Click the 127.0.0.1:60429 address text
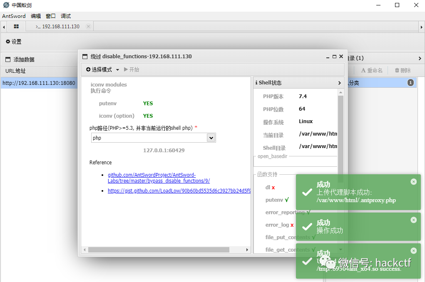This screenshot has height=282, width=425. 164,150
